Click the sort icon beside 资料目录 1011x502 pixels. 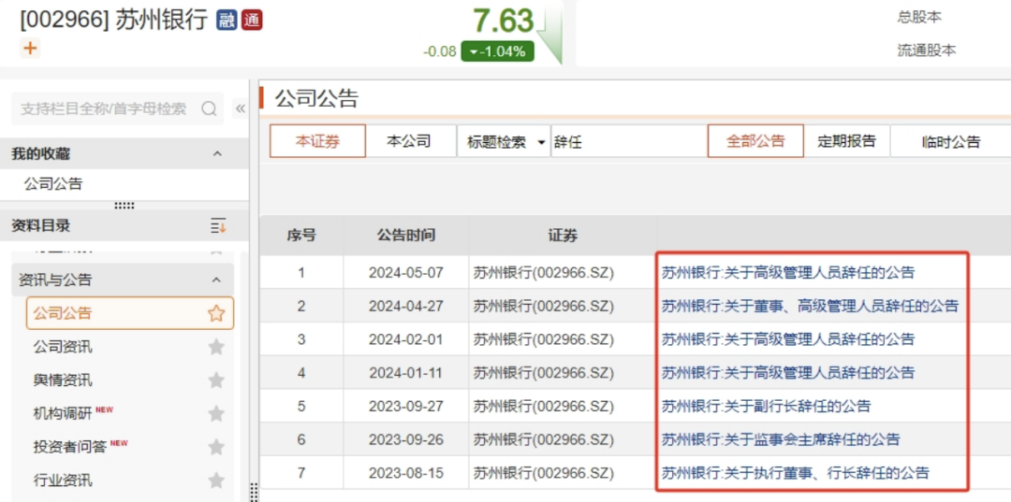tap(218, 226)
